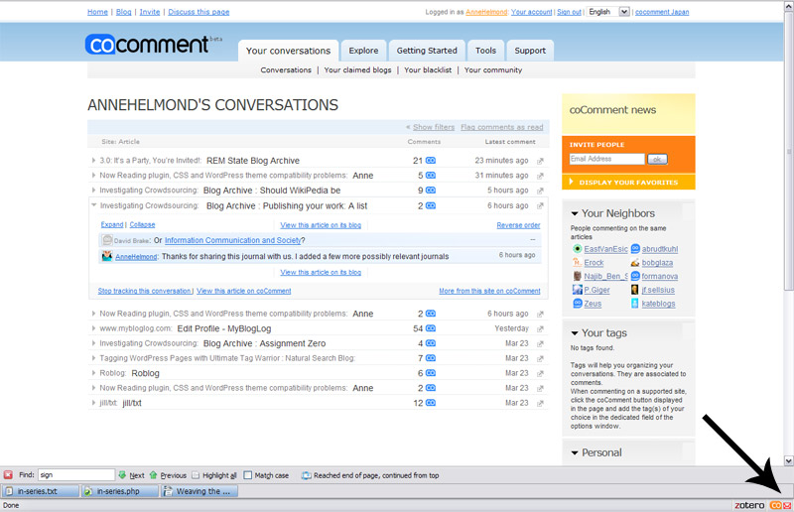Collapse the Publishing your work: A list conversation
This screenshot has width=794, height=512.
[93, 205]
